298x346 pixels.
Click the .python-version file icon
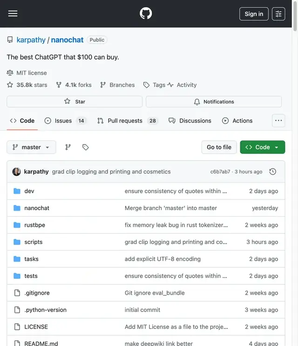point(17,310)
